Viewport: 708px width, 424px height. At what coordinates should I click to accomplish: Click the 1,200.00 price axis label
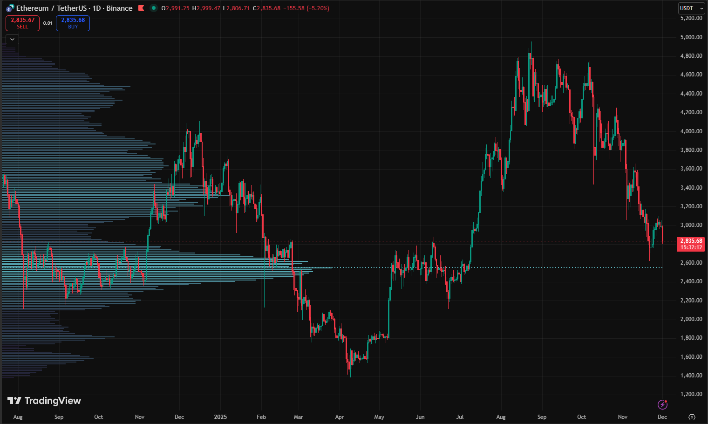click(x=691, y=394)
